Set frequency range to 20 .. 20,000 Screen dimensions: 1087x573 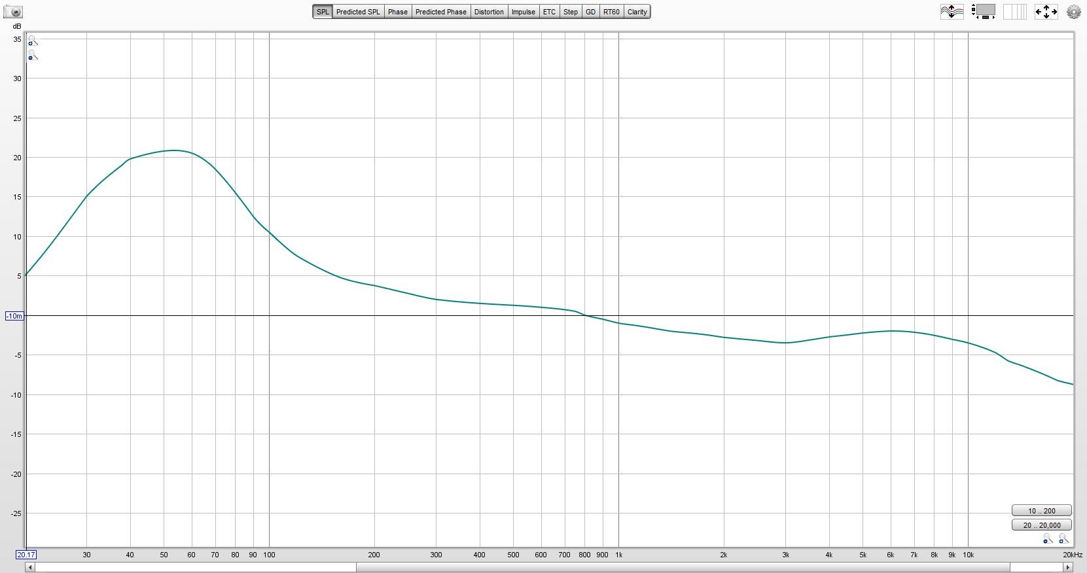pos(1041,525)
